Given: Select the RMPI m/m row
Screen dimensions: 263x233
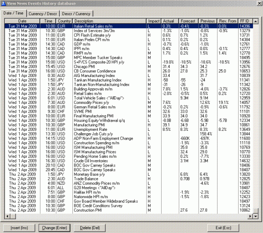Looking at the screenshot, I should tap(129, 53).
